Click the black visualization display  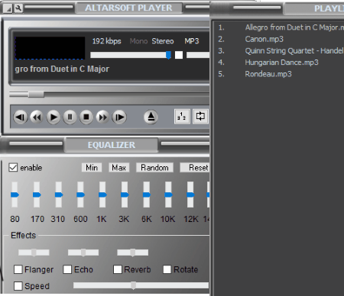click(x=50, y=48)
